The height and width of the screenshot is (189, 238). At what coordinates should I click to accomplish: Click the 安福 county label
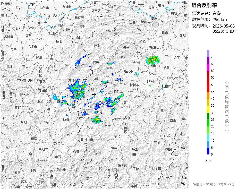[x=99, y=112]
